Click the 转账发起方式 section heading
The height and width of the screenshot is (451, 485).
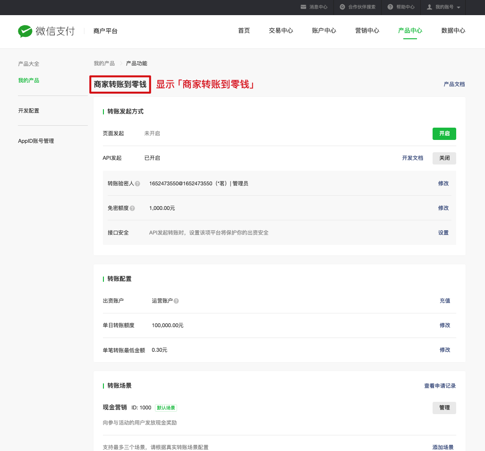[125, 112]
